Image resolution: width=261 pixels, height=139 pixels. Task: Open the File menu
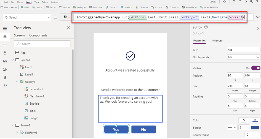[13, 2]
